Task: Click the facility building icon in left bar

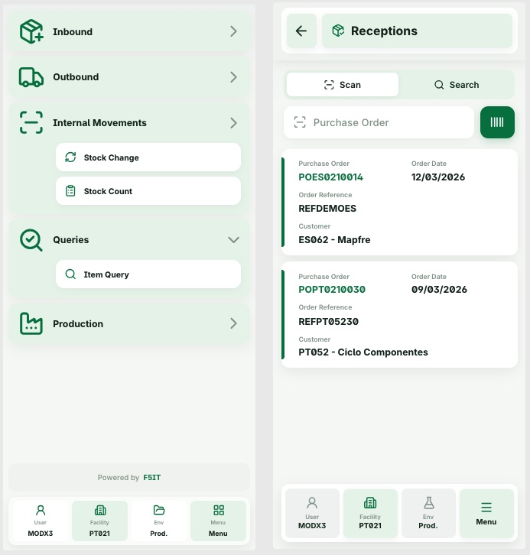Action: tap(100, 510)
